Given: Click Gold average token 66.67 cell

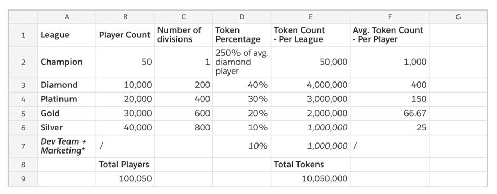Looking at the screenshot, I should (x=390, y=114).
